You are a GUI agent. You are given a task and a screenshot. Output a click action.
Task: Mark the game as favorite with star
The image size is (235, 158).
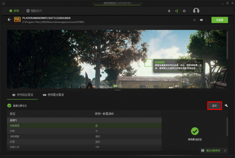[195, 20]
